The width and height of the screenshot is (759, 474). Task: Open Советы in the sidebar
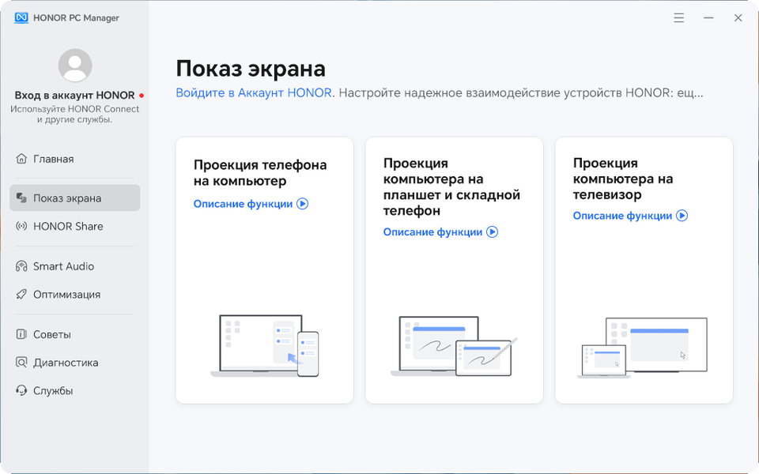[x=75, y=334]
